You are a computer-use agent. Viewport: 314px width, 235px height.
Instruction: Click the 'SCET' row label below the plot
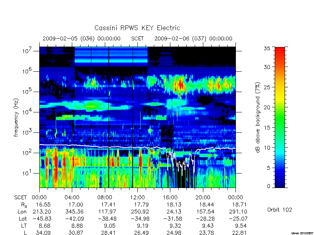[x=20, y=198]
